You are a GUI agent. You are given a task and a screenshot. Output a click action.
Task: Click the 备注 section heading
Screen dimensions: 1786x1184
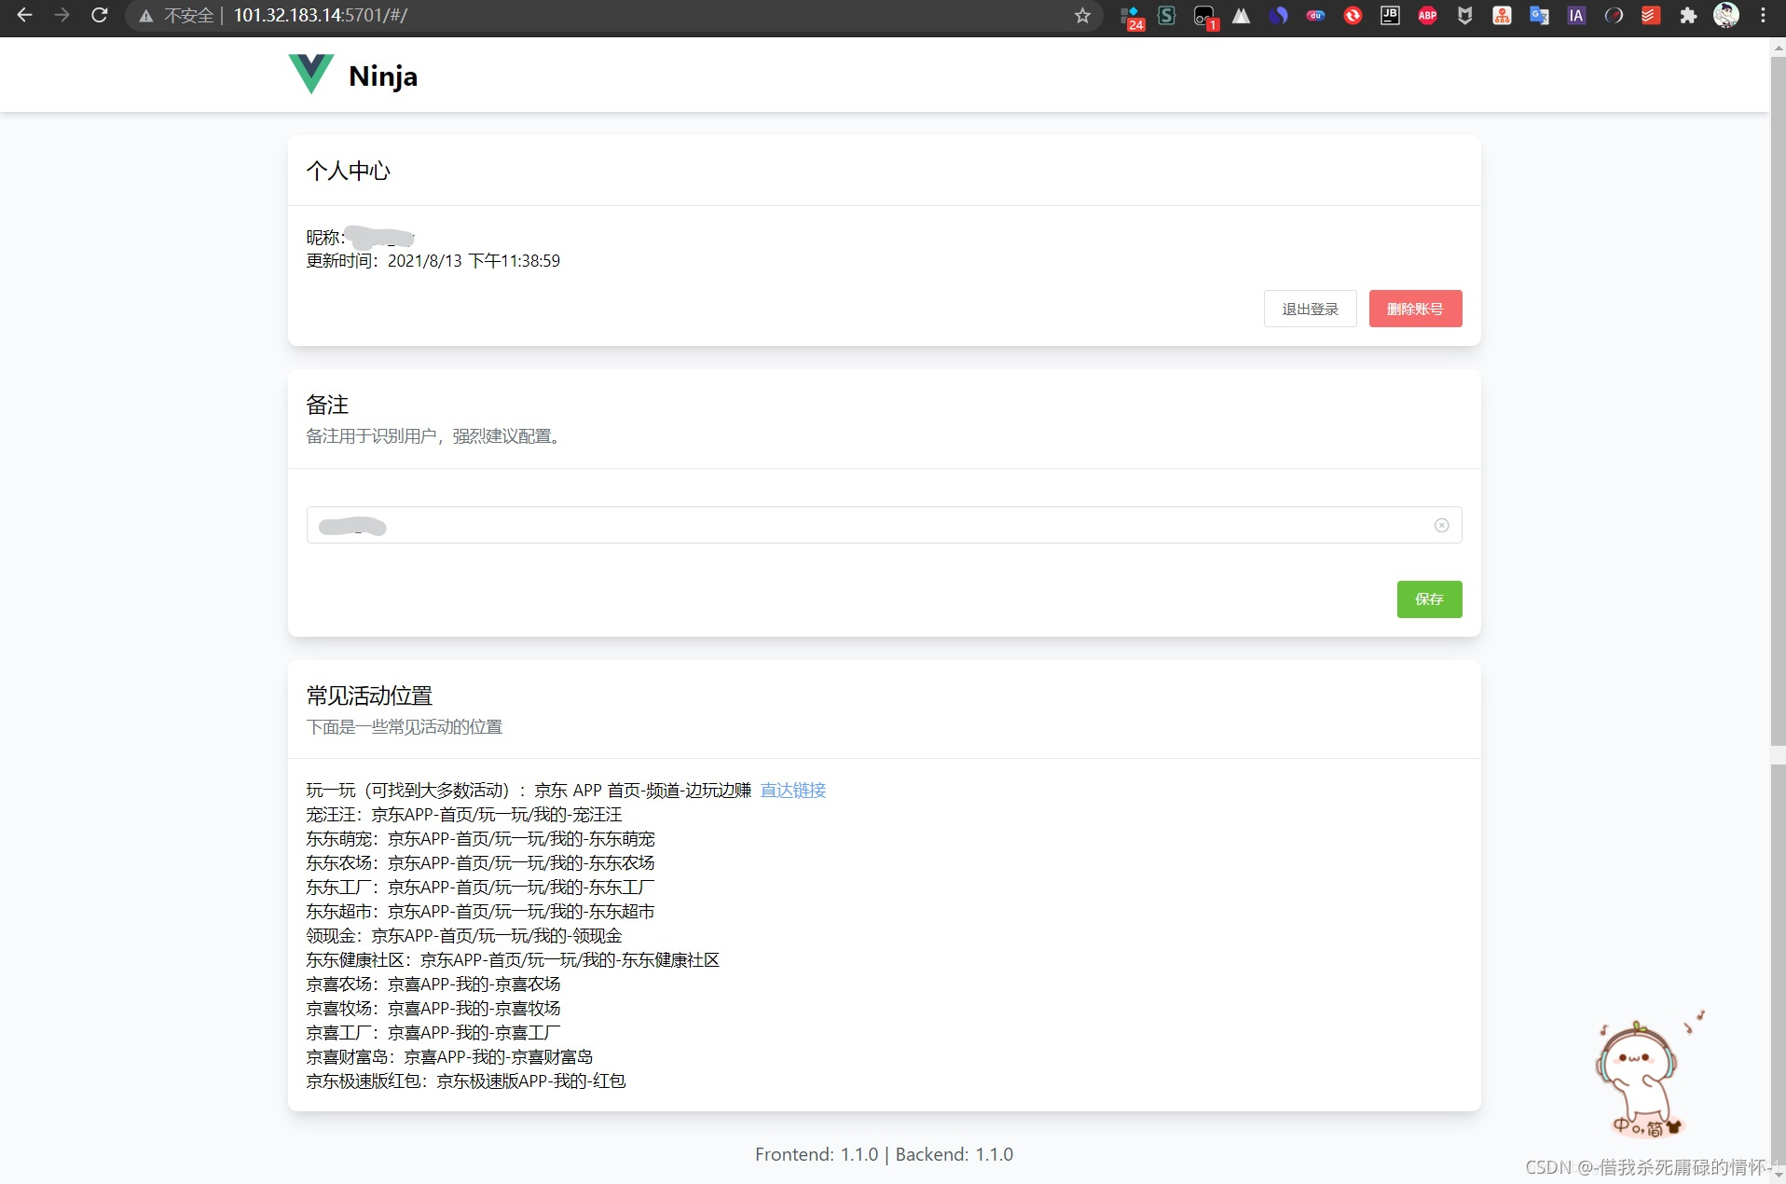tap(327, 405)
